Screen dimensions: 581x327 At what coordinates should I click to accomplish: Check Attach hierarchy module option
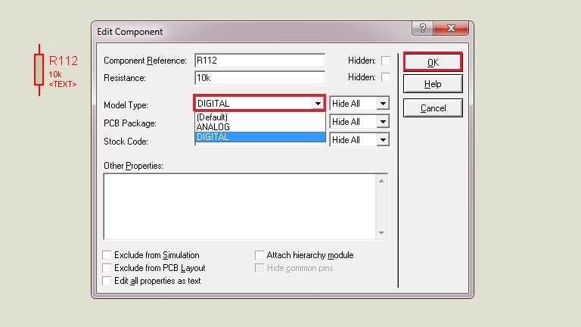260,255
